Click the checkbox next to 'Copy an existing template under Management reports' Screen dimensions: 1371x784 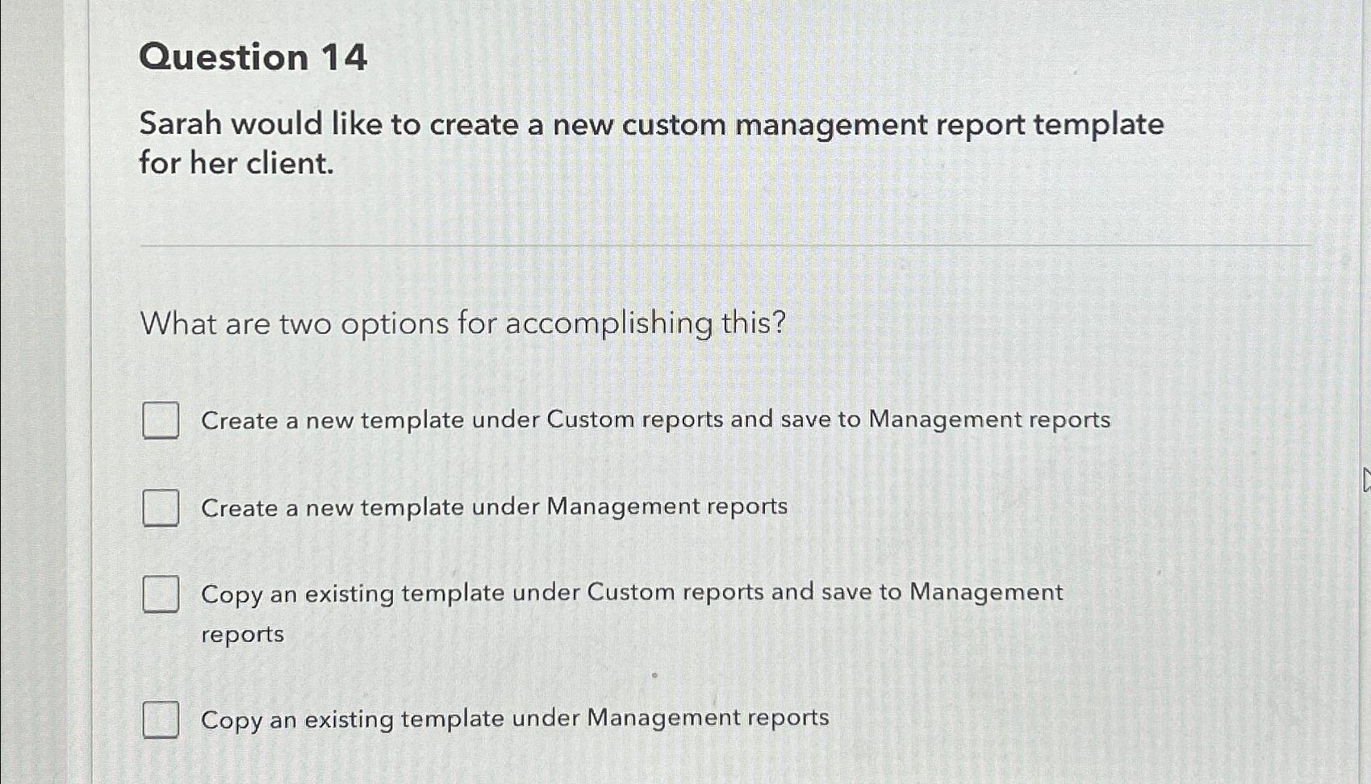click(x=161, y=719)
